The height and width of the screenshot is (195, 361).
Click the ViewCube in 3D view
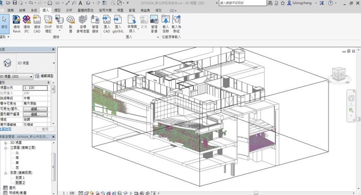click(x=339, y=74)
